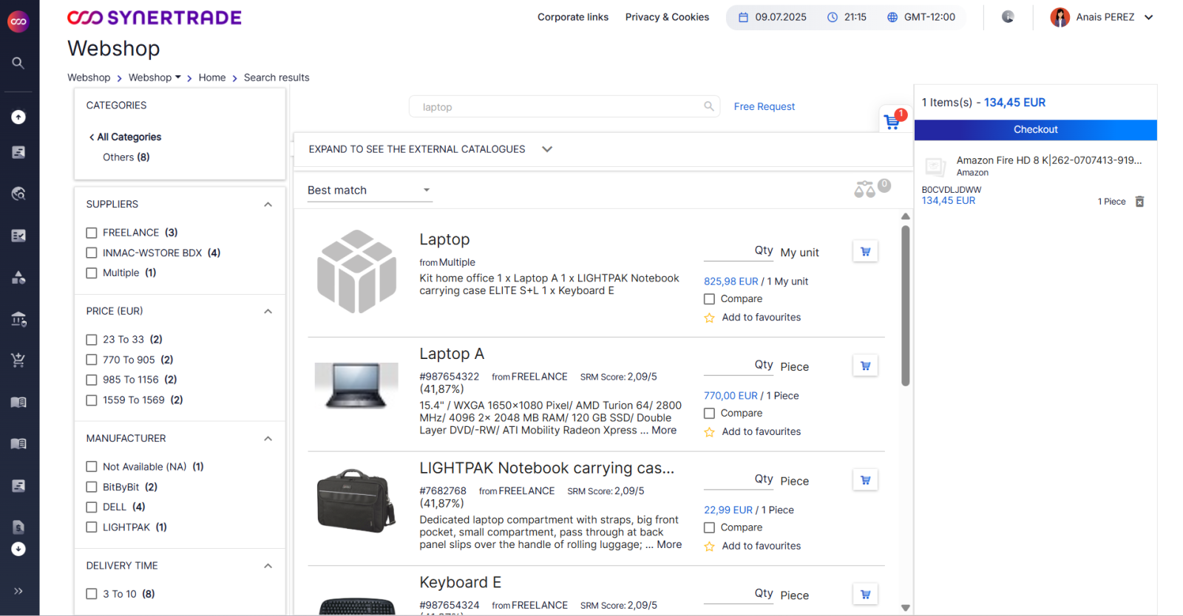
Task: Delete Amazon Fire HD item from cart
Action: coord(1139,202)
